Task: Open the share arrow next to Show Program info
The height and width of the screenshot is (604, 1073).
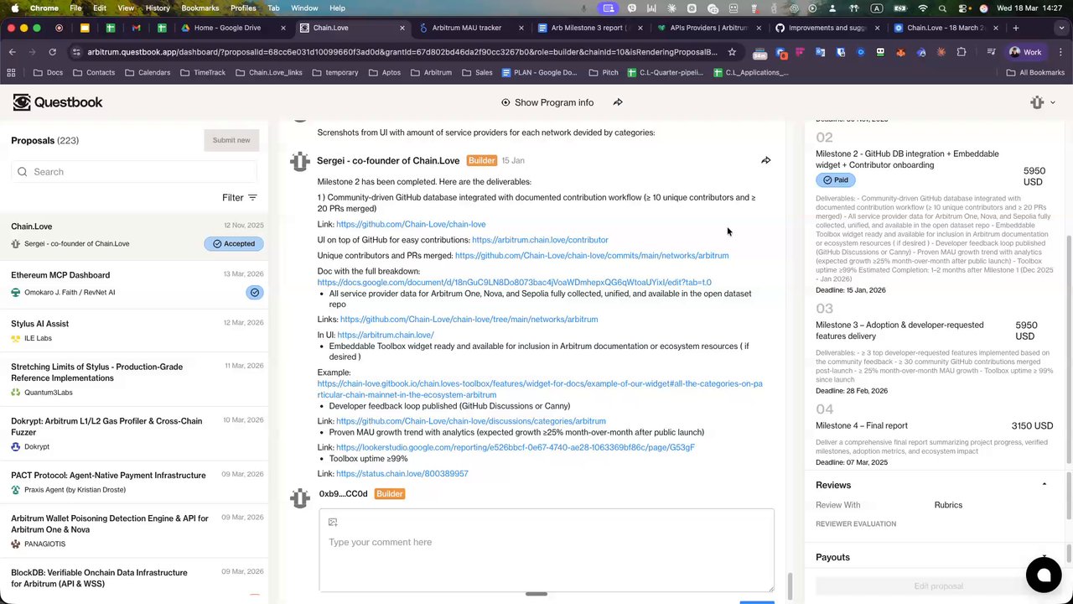Action: tap(618, 102)
